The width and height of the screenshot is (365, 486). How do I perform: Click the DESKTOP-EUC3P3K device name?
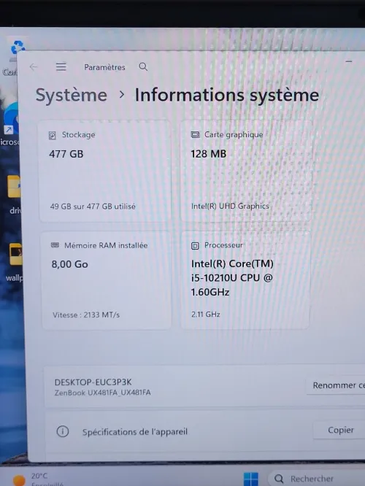point(93,382)
